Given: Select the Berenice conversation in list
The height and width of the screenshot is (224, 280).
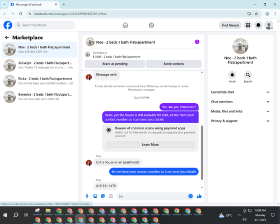Looking at the screenshot, I should (39, 97).
